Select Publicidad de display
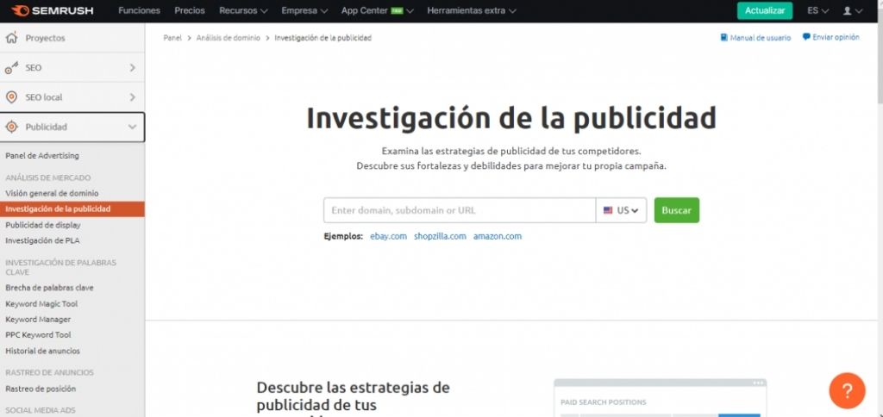This screenshot has height=417, width=883. [43, 225]
